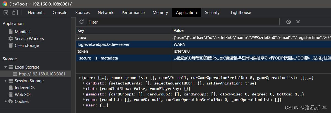The image size is (331, 113).
Task: Expand the gamexstx object in preview
Action: tap(84, 94)
